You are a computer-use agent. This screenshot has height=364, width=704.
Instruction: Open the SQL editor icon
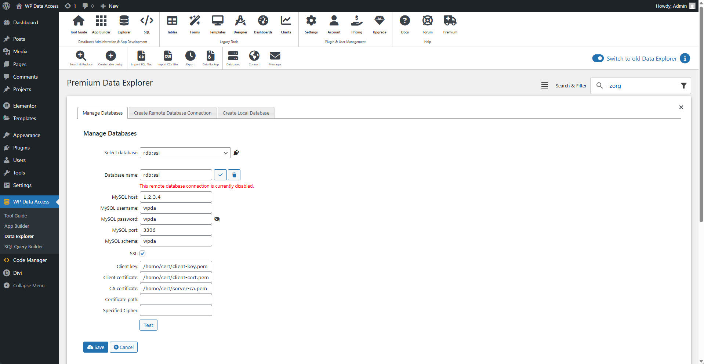(x=146, y=24)
